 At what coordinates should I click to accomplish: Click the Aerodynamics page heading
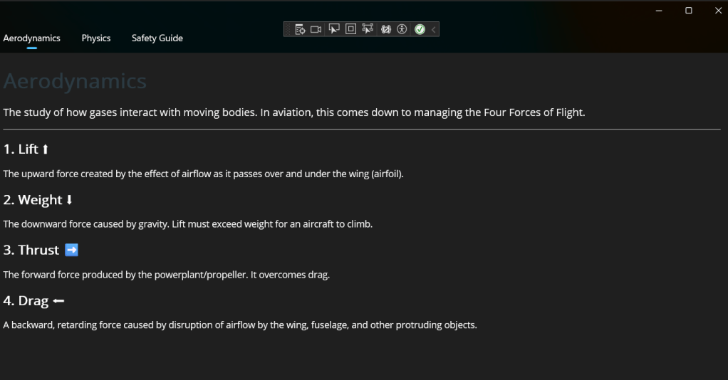pos(75,81)
